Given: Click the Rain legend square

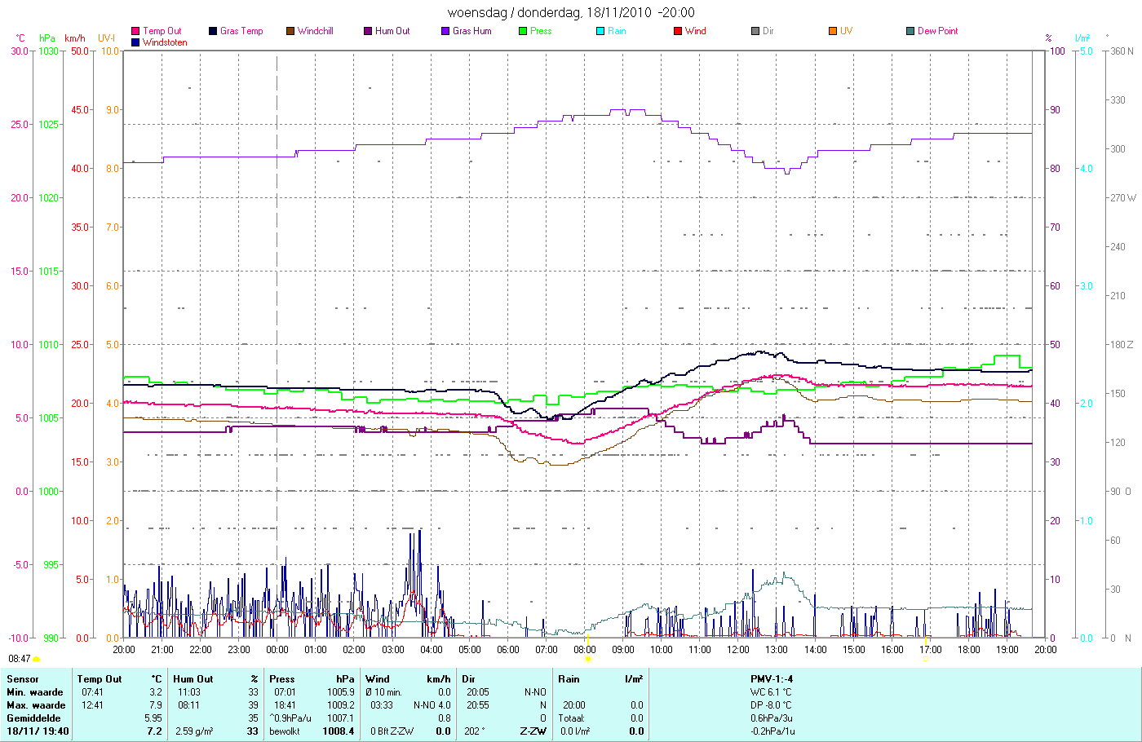Looking at the screenshot, I should click(x=600, y=31).
